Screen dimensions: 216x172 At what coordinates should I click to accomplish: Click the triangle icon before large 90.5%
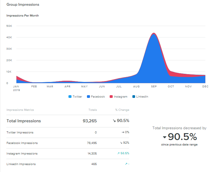(164, 137)
